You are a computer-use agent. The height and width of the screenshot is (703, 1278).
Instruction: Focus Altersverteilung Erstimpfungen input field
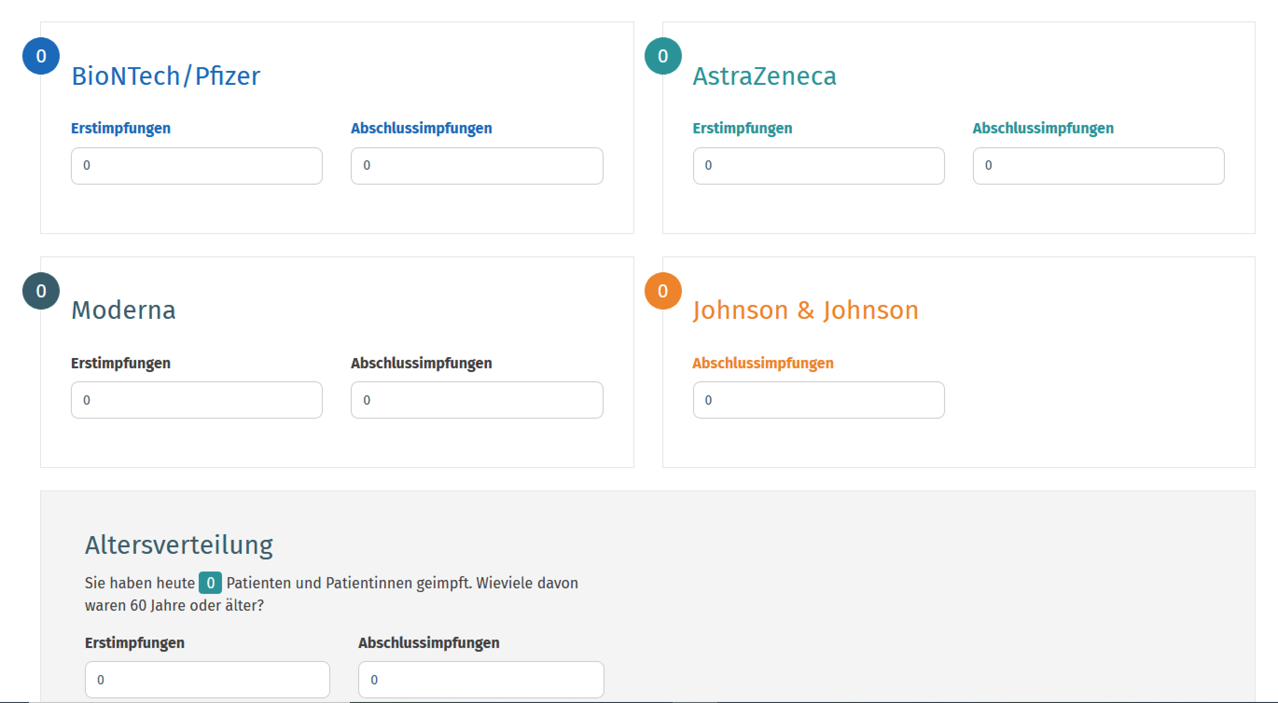[x=207, y=679]
